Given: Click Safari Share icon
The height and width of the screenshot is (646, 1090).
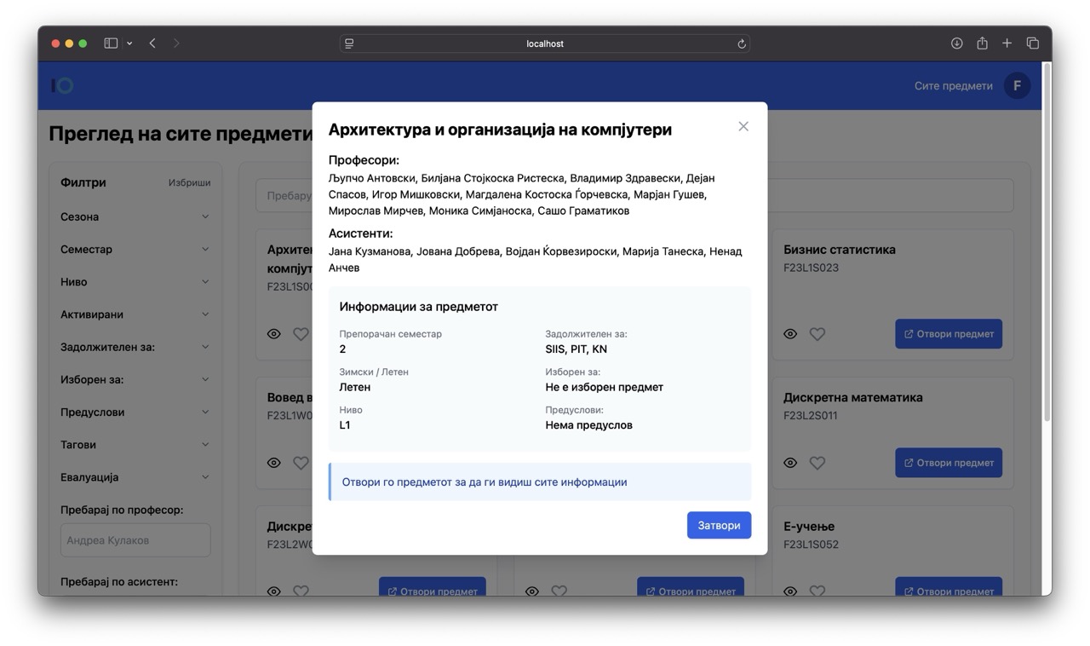Looking at the screenshot, I should [x=982, y=43].
